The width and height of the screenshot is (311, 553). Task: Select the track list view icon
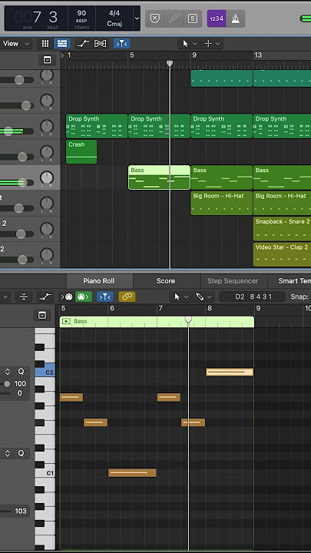coord(62,44)
